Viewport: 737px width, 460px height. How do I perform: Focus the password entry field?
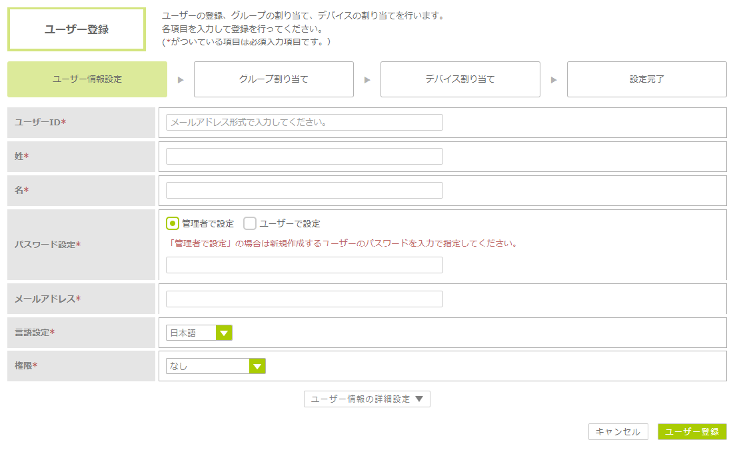(x=304, y=265)
